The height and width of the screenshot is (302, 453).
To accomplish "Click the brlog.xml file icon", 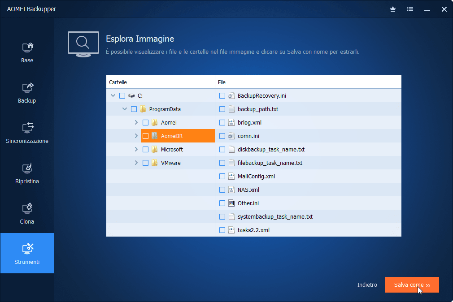I will [231, 122].
